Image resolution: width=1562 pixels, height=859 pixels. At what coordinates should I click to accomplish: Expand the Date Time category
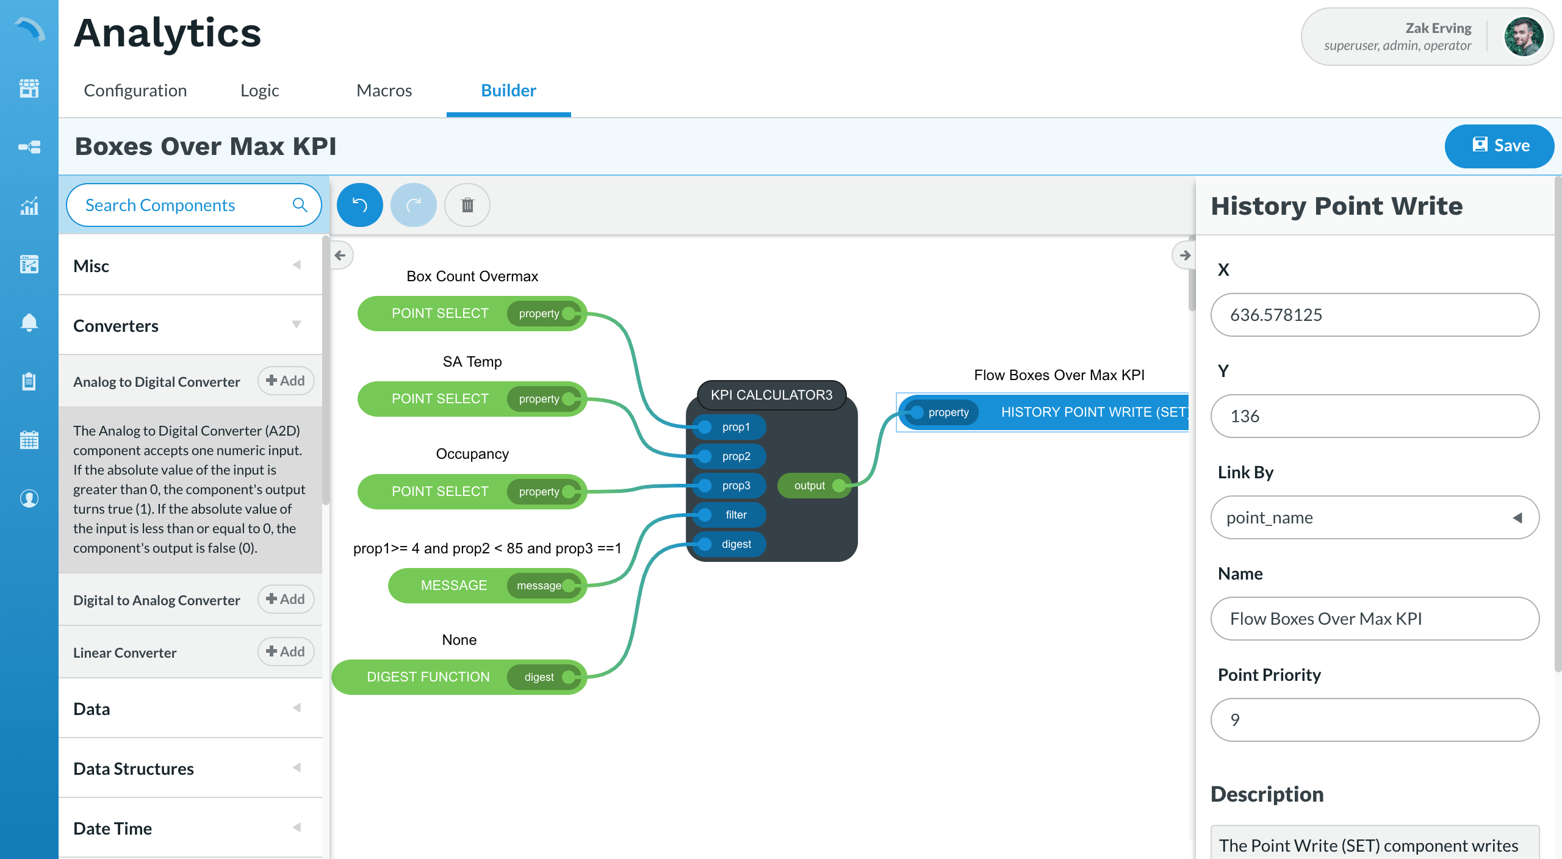click(x=297, y=828)
